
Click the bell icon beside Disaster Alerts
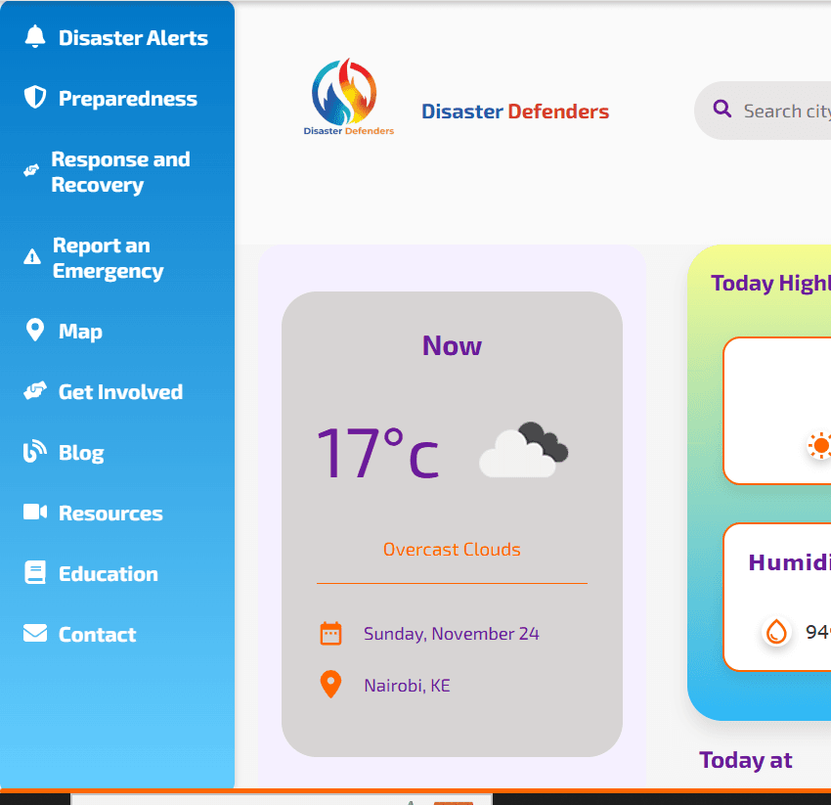tap(35, 36)
